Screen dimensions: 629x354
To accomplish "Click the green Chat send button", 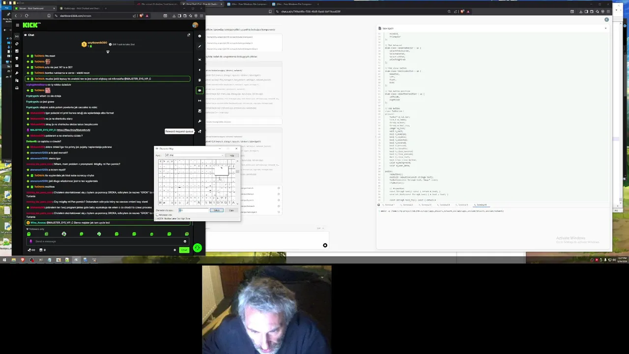I will pyautogui.click(x=184, y=250).
